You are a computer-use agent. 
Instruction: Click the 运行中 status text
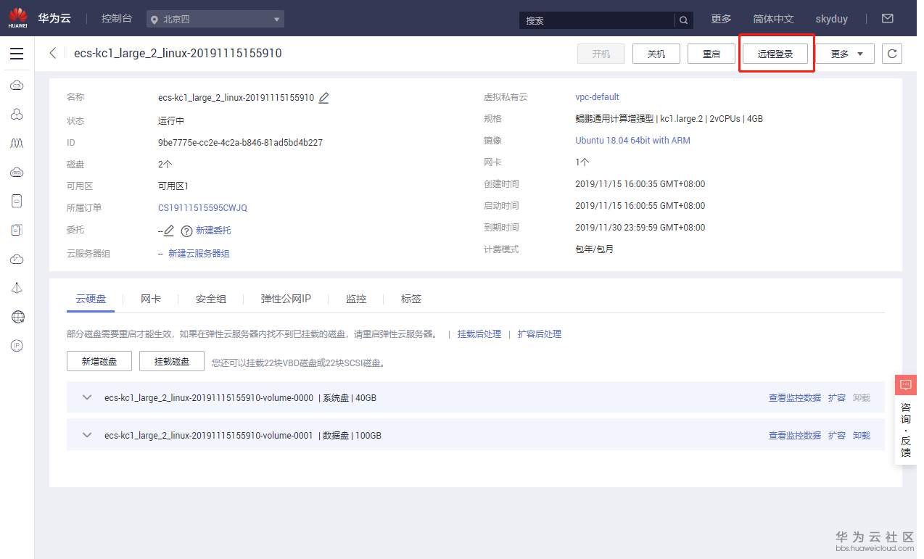coord(171,121)
